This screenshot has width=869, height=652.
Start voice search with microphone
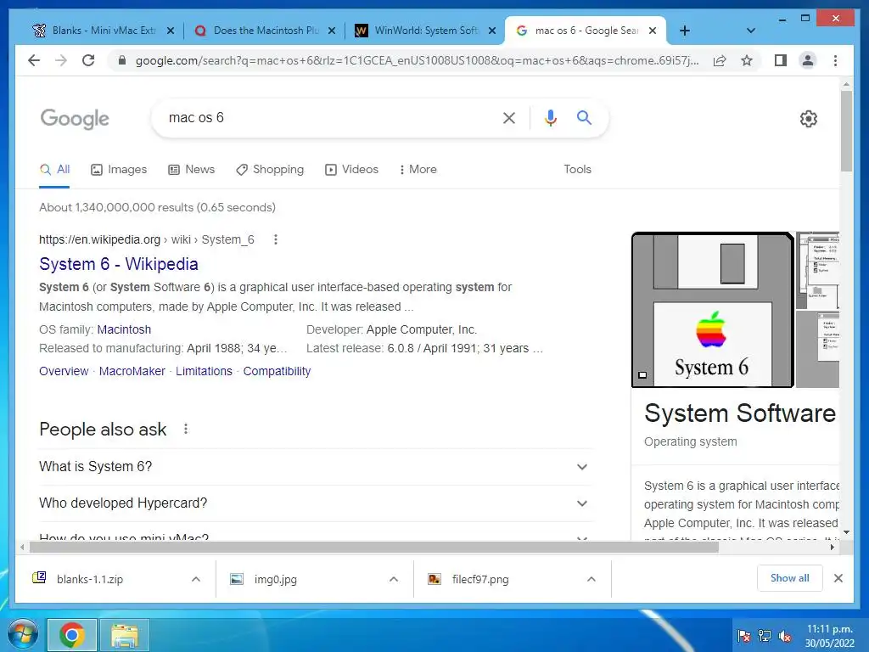coord(550,117)
